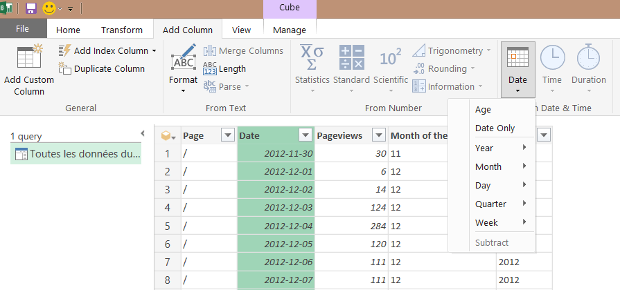Open the Pageviews column filter dropdown
The image size is (620, 290).
pyautogui.click(x=379, y=135)
